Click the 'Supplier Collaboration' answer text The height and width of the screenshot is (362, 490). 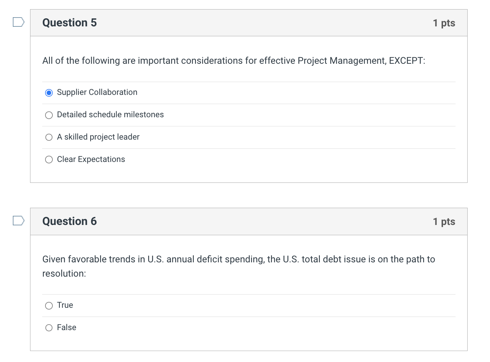coord(97,92)
